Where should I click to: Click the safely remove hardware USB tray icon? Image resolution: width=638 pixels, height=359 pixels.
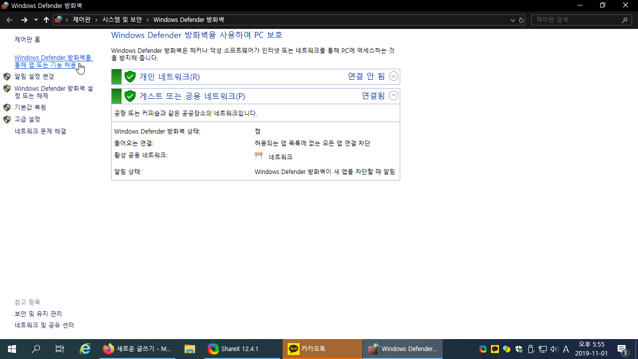coord(531,349)
